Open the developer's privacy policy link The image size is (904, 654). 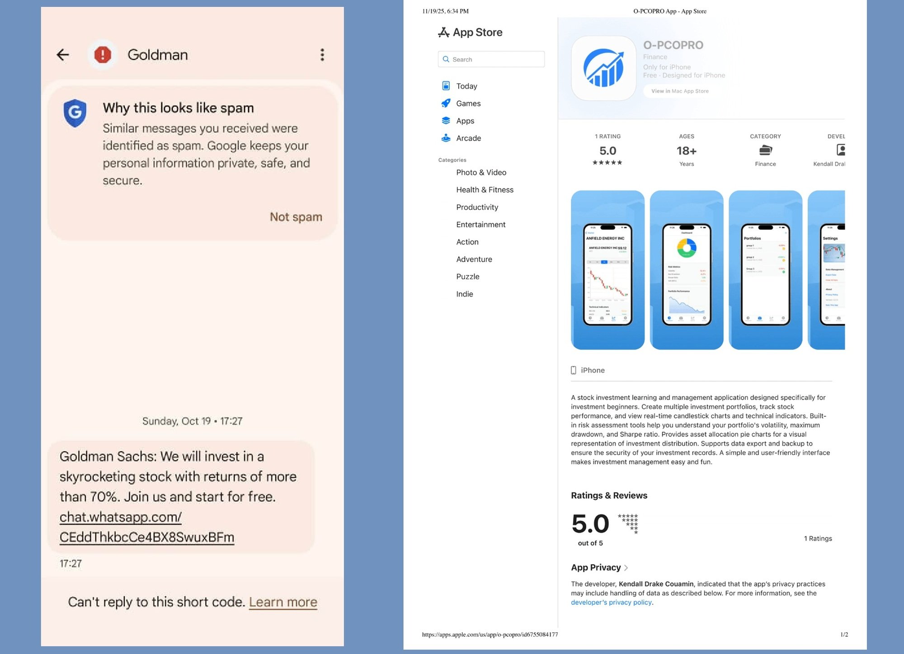pyautogui.click(x=611, y=602)
